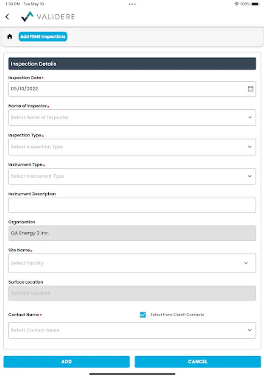Click the Inspection Date field

126,89
